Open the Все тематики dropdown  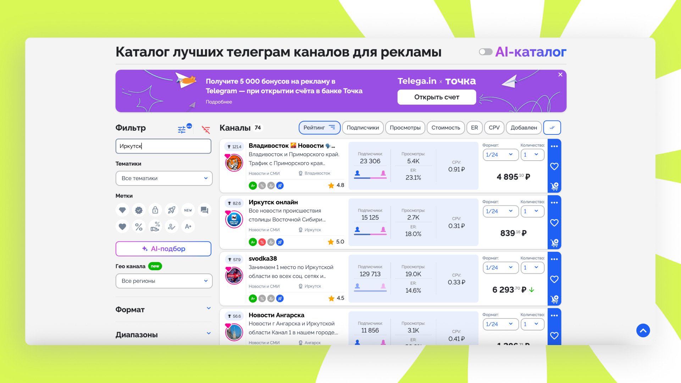tap(164, 178)
